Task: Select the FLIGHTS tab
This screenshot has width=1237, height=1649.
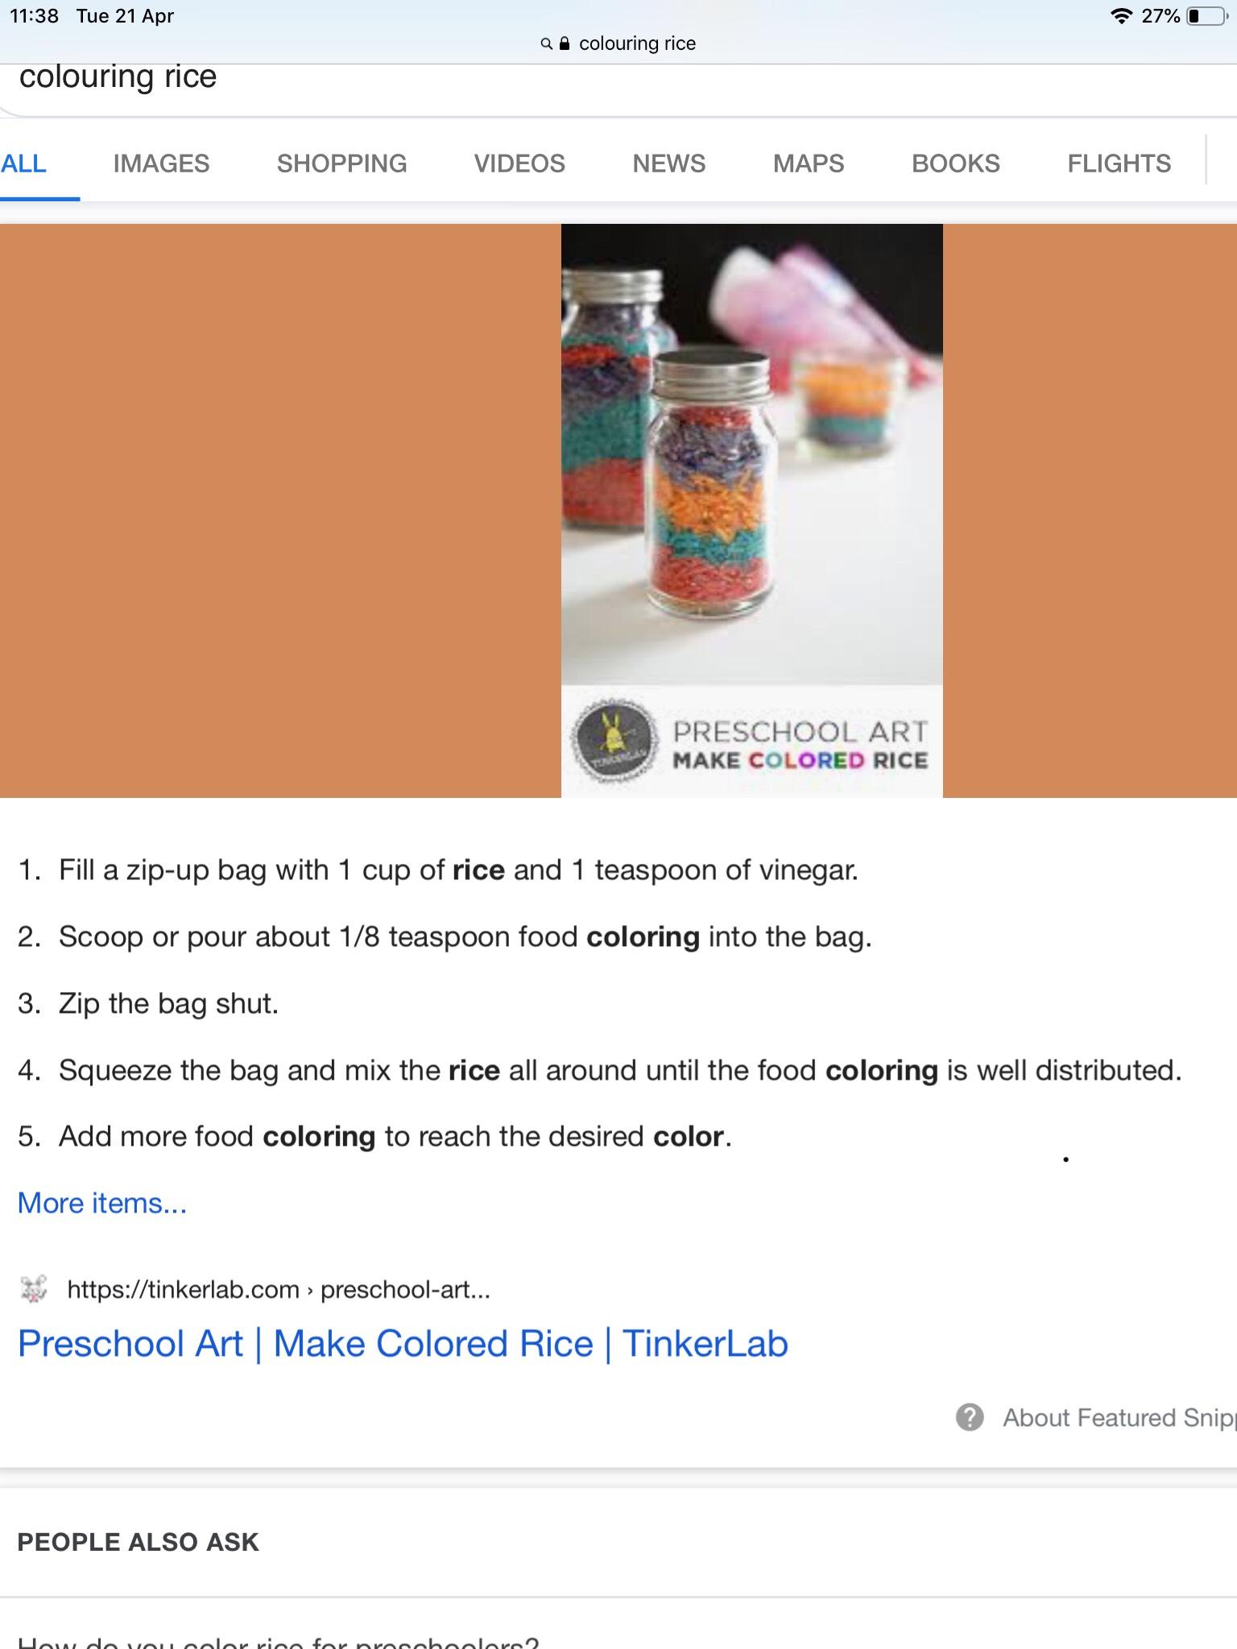Action: click(1119, 163)
